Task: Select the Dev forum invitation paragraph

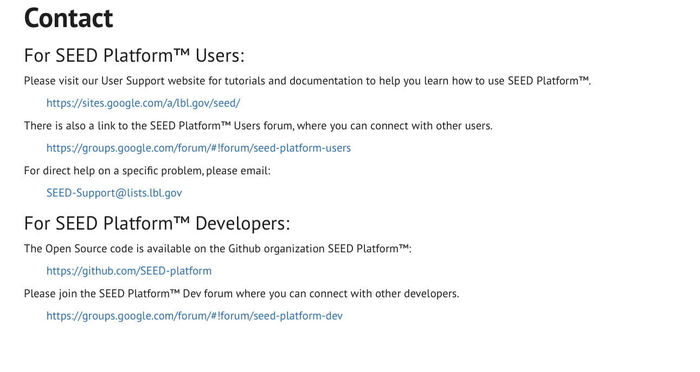Action: coord(241,293)
